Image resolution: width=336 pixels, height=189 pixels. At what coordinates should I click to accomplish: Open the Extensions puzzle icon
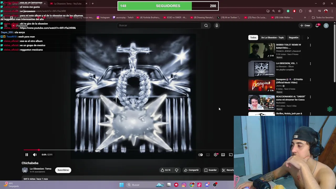coord(301,11)
